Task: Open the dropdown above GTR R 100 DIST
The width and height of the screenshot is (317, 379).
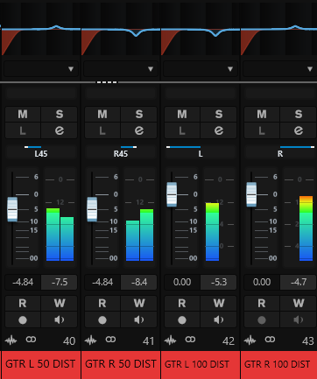Action: 280,69
